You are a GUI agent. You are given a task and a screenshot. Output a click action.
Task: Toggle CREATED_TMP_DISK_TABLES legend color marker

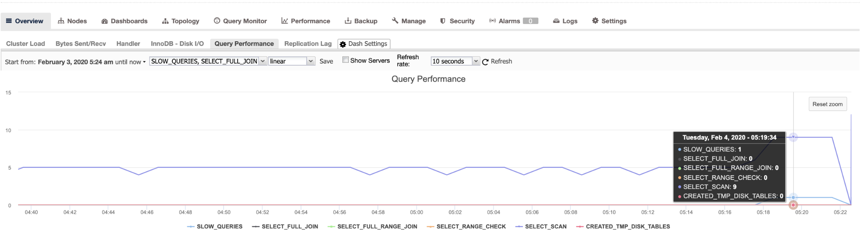tap(580, 227)
